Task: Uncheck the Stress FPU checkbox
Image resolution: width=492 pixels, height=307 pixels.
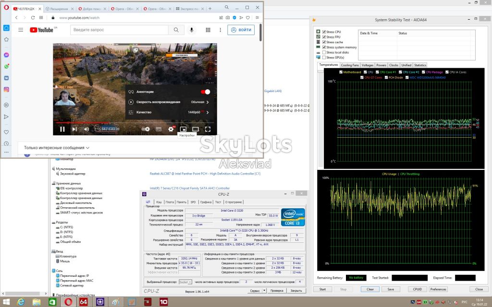Action: pyautogui.click(x=324, y=37)
